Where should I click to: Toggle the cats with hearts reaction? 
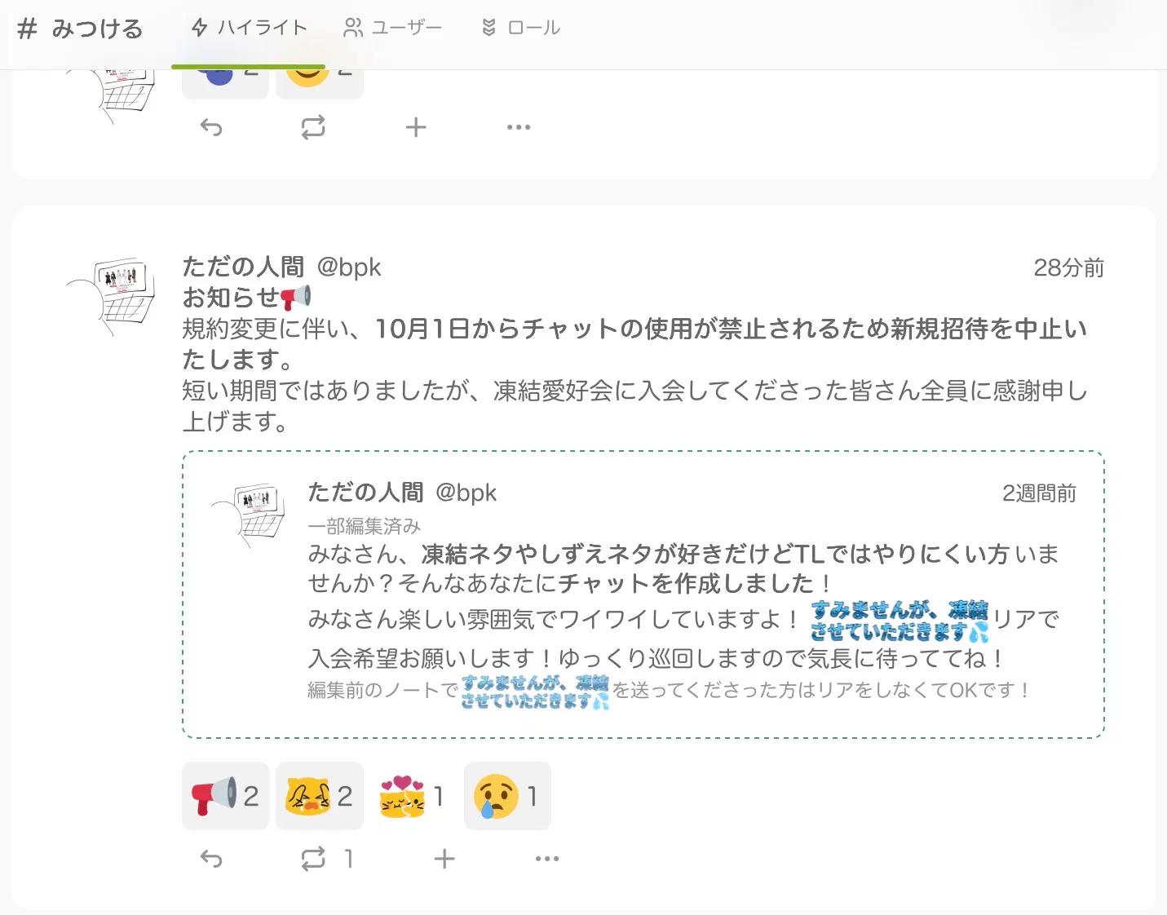click(x=413, y=796)
